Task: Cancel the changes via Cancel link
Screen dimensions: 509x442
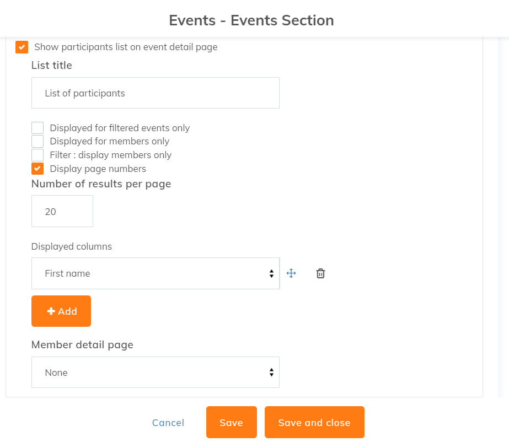Action: pos(168,423)
